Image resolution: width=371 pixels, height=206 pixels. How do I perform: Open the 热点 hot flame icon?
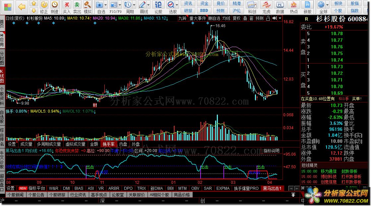coord(294,5)
